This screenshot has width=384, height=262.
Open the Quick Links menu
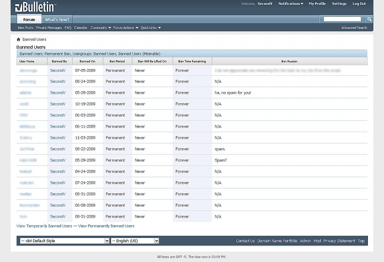point(150,28)
